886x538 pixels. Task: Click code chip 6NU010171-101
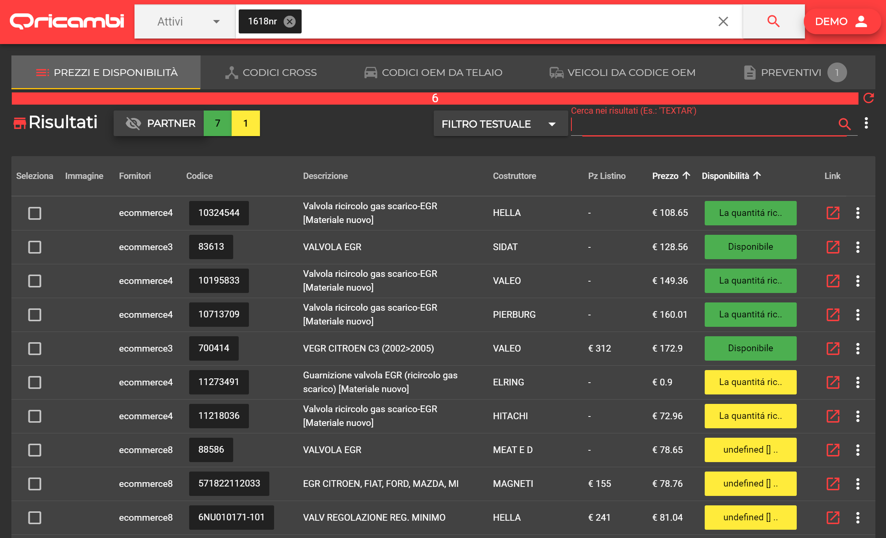[x=232, y=517]
